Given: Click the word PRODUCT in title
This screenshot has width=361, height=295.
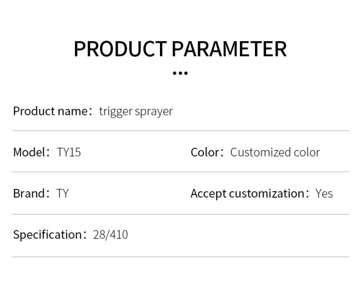Looking at the screenshot, I should (120, 49).
